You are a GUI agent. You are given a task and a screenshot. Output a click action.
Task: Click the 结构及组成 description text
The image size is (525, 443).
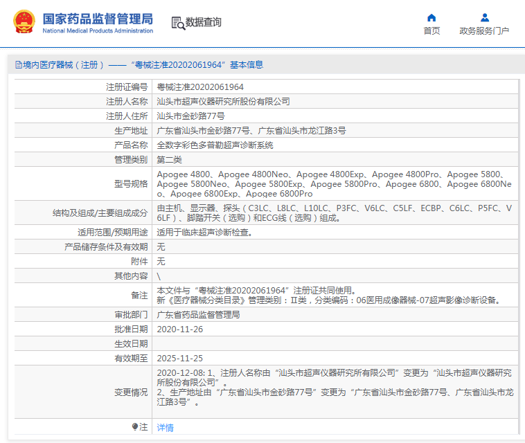(334, 213)
